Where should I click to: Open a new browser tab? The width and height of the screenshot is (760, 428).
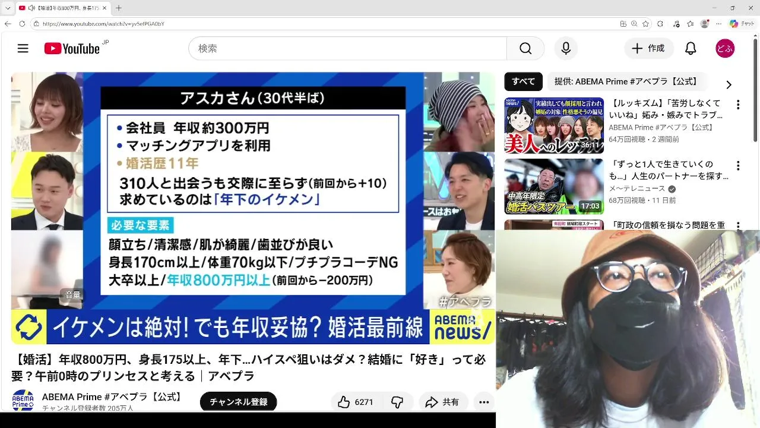119,8
